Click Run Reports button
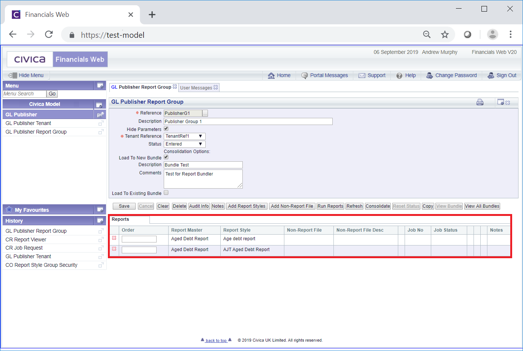 [x=330, y=206]
